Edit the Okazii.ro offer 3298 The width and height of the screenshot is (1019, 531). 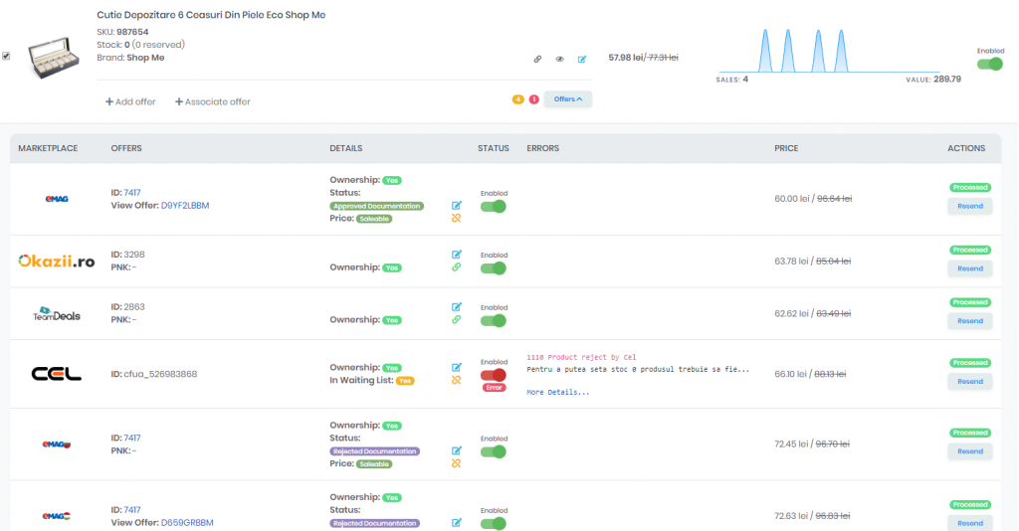click(x=456, y=255)
